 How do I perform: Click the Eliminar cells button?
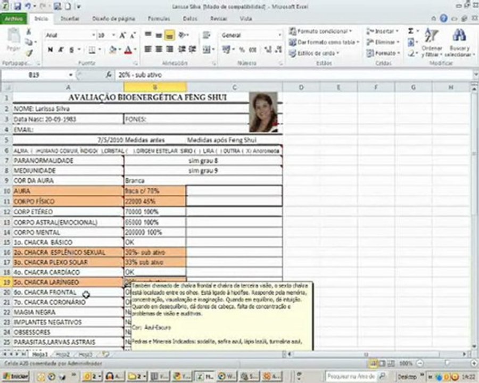click(x=383, y=42)
